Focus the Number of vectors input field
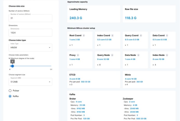Viewport: 180px width, 121px height. pos(30,18)
